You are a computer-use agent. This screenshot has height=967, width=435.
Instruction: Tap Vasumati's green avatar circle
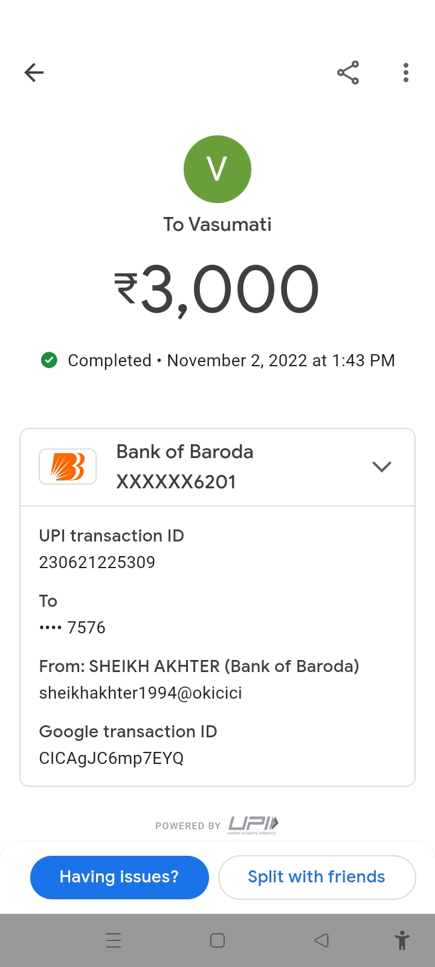click(217, 169)
